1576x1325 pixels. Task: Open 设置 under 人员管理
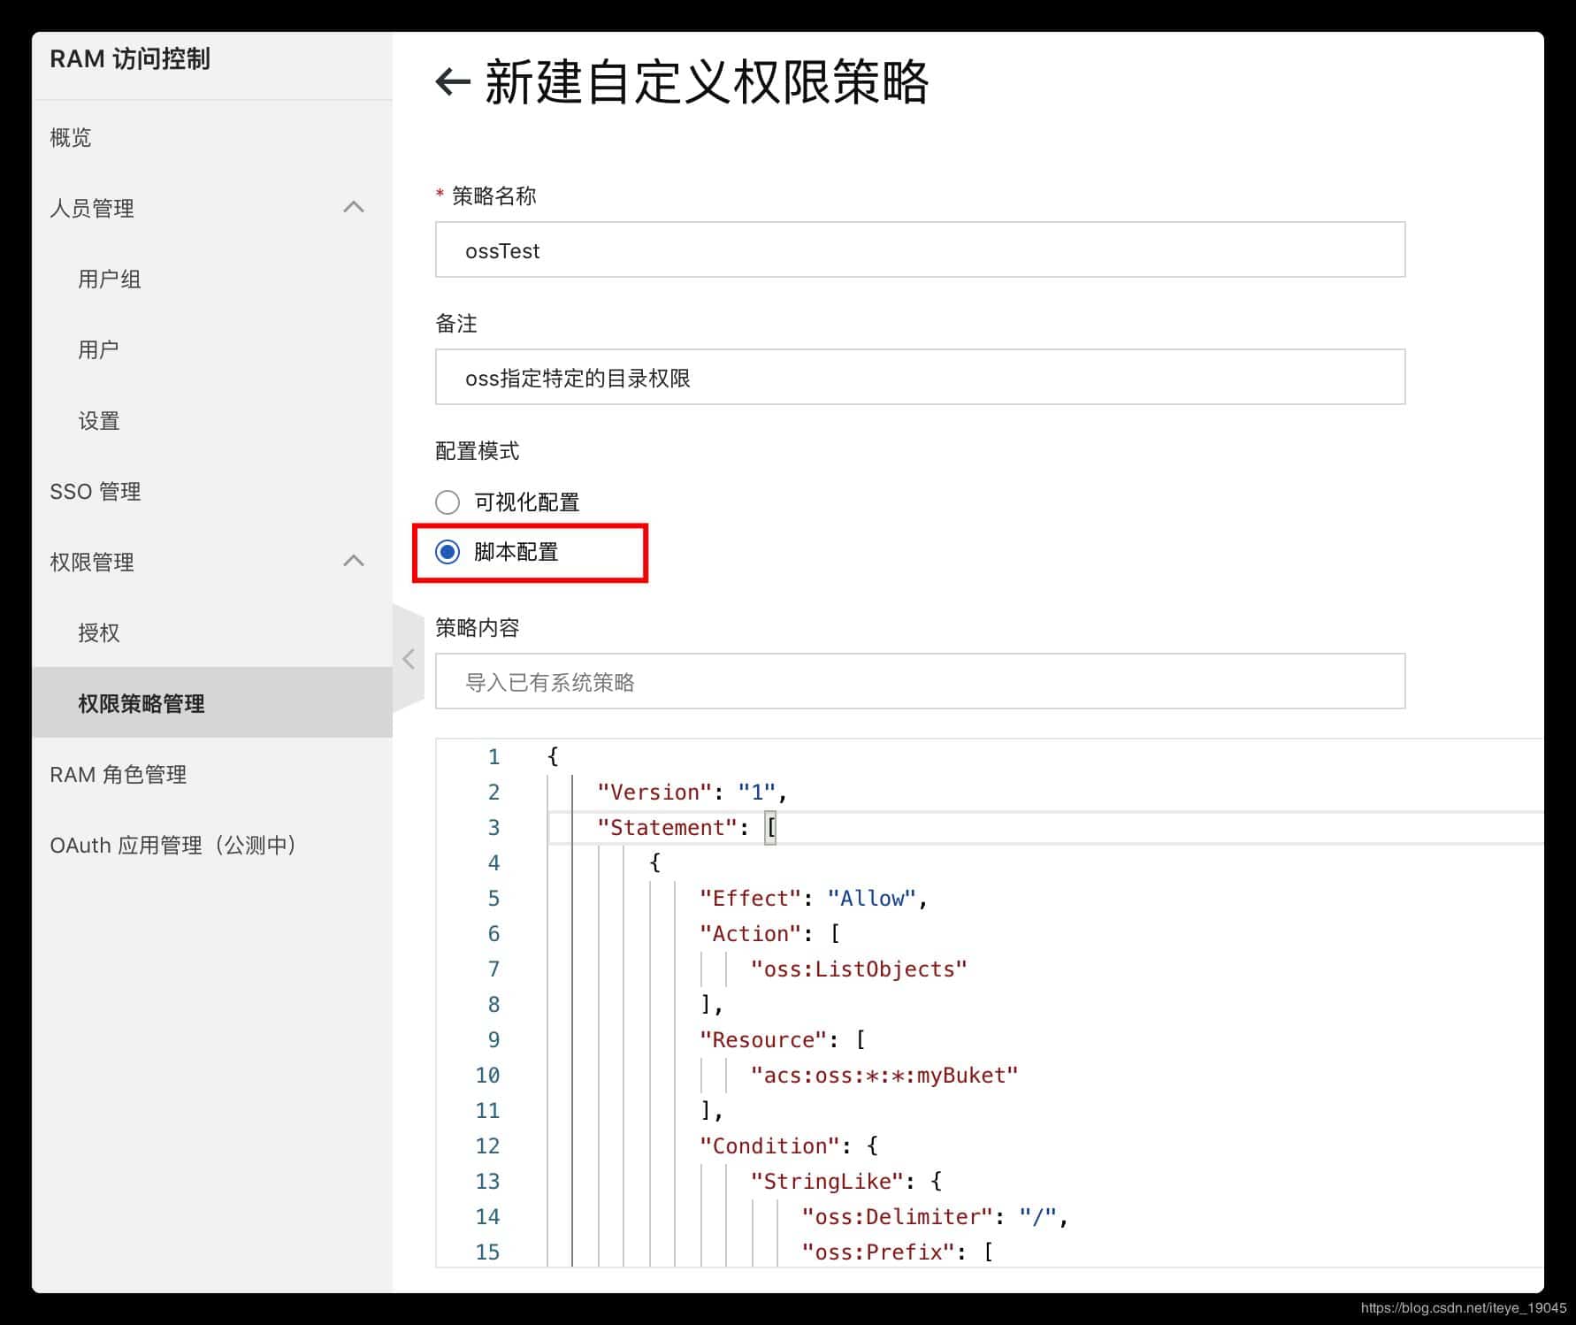pos(99,420)
